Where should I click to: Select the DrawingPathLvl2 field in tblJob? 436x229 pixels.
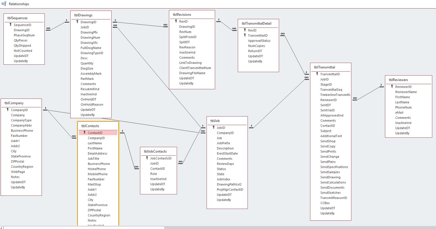pyautogui.click(x=229, y=184)
